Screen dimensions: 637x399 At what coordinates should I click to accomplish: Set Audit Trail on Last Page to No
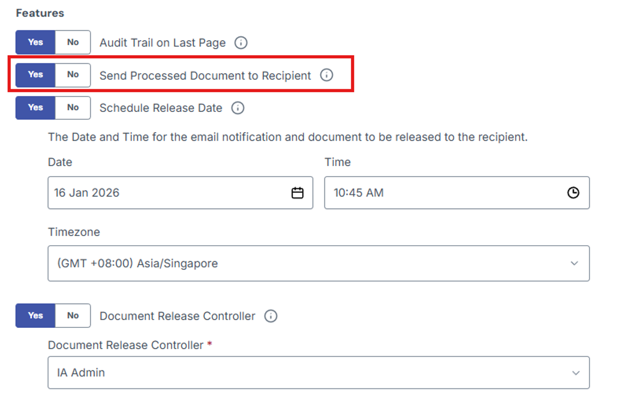pos(73,42)
